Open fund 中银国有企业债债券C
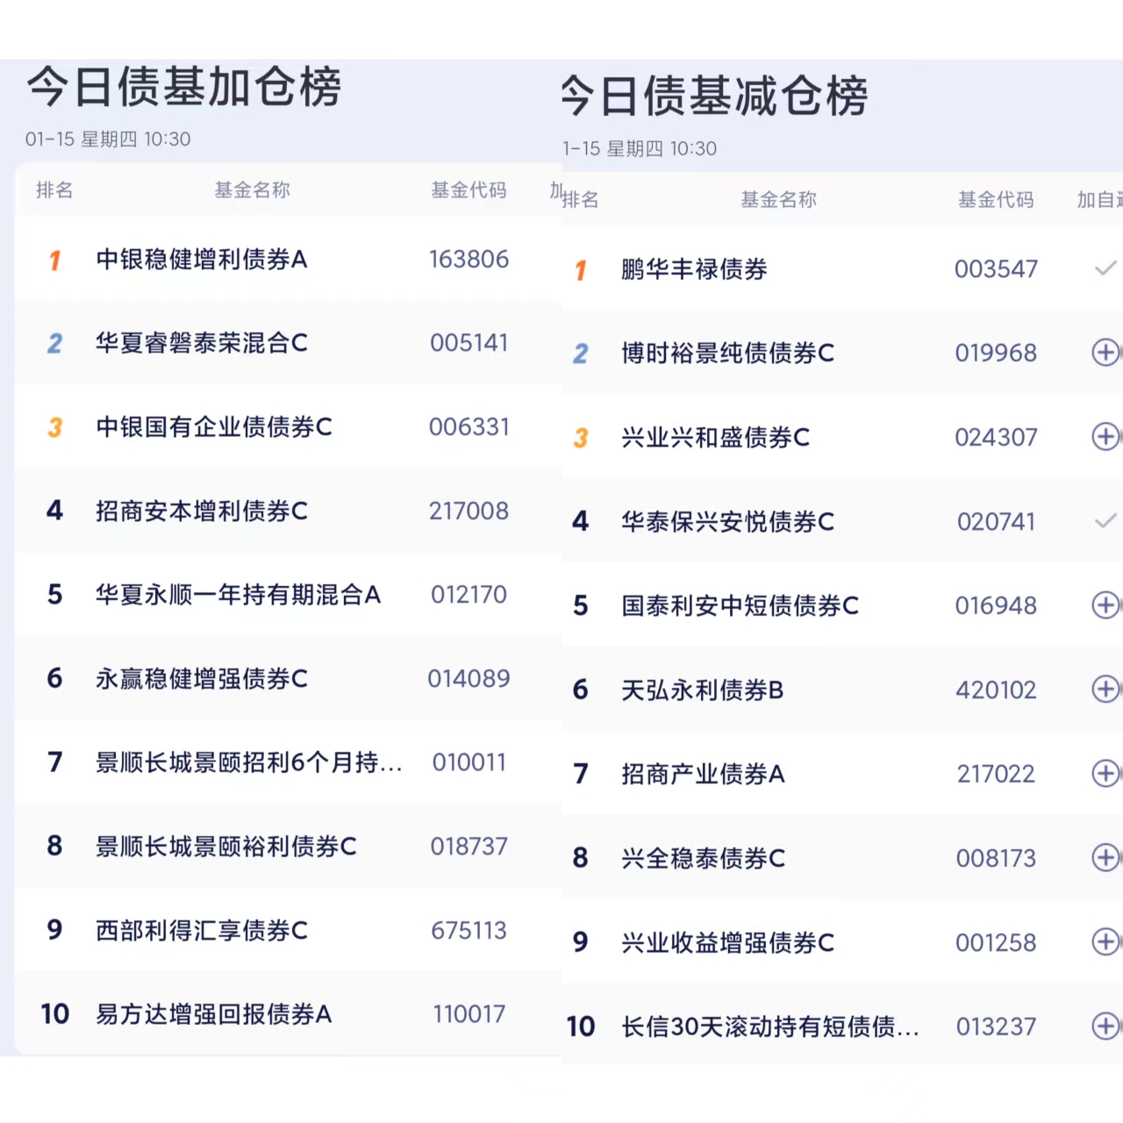 coord(214,427)
